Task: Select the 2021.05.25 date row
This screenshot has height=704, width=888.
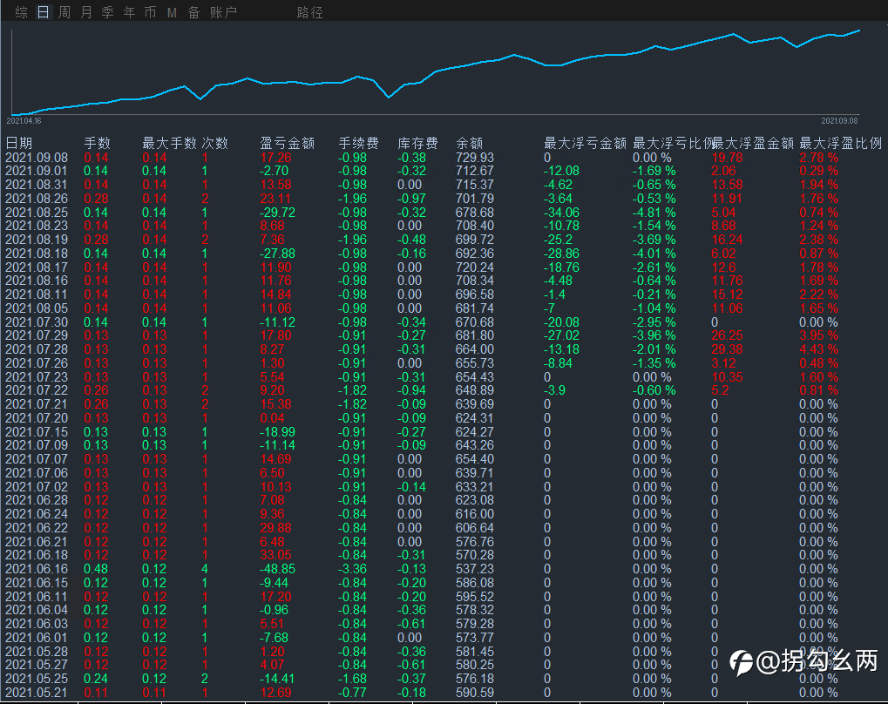Action: [37, 679]
